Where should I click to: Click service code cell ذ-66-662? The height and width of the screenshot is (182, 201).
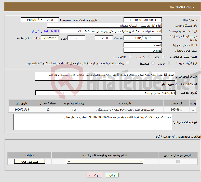[176, 110]
